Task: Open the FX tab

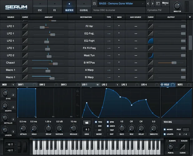Action: click(55, 10)
